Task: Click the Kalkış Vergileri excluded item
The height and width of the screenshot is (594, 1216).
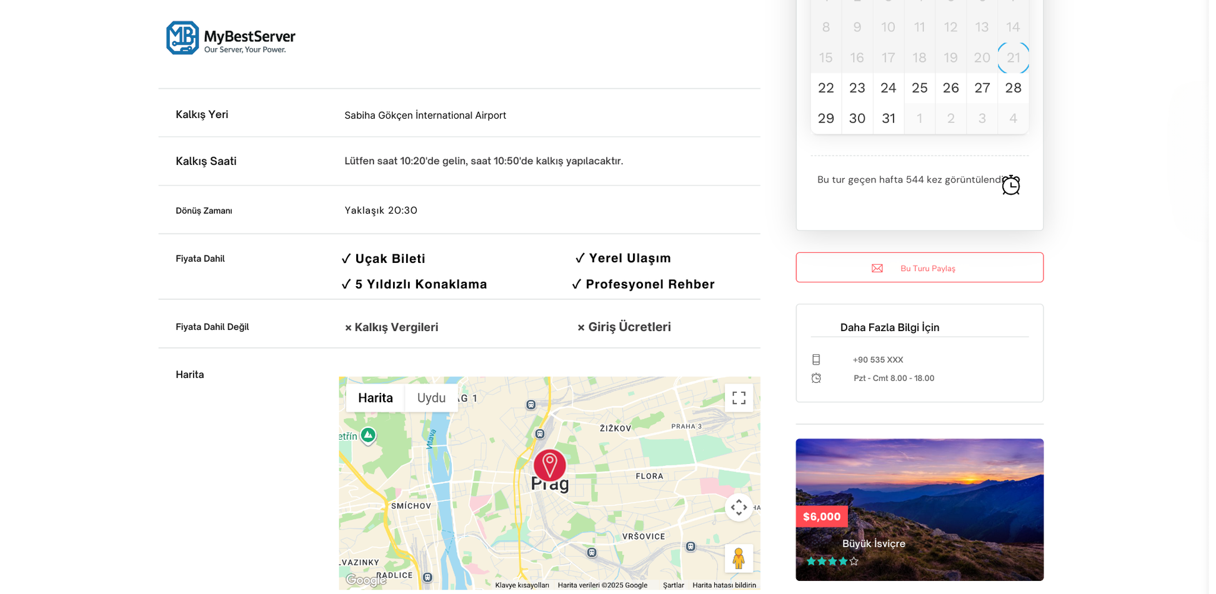Action: (x=392, y=327)
